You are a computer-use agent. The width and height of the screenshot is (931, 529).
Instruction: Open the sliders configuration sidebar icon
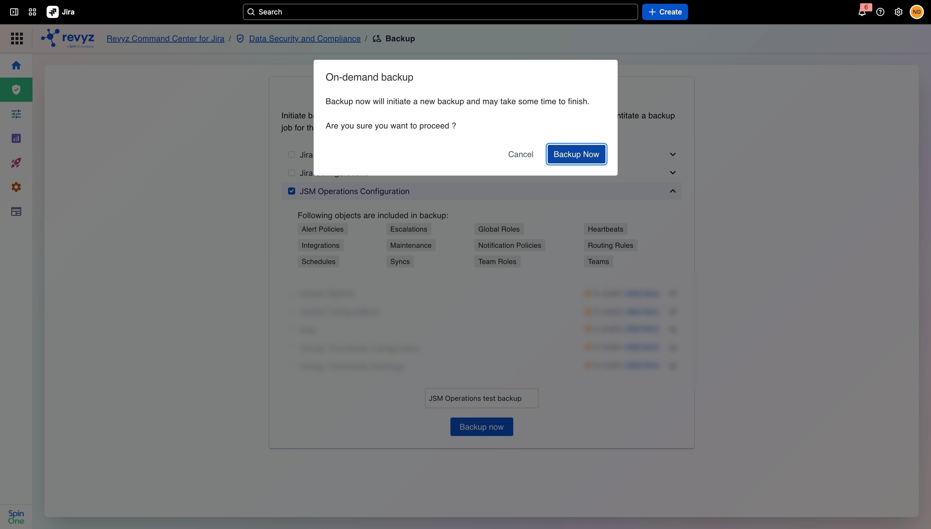point(16,114)
